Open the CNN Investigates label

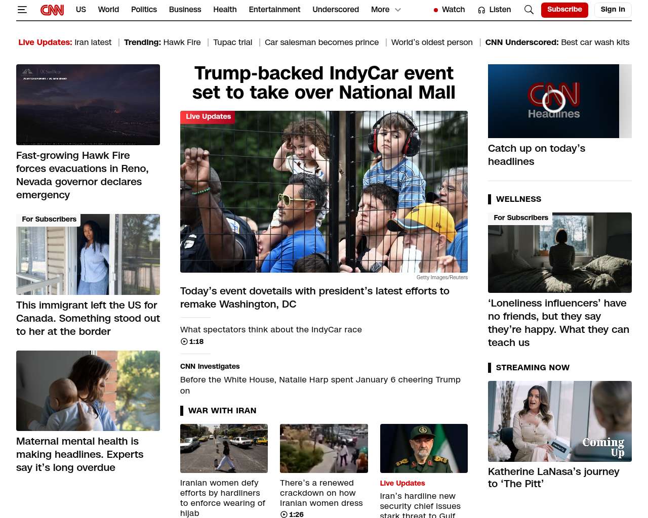point(210,366)
